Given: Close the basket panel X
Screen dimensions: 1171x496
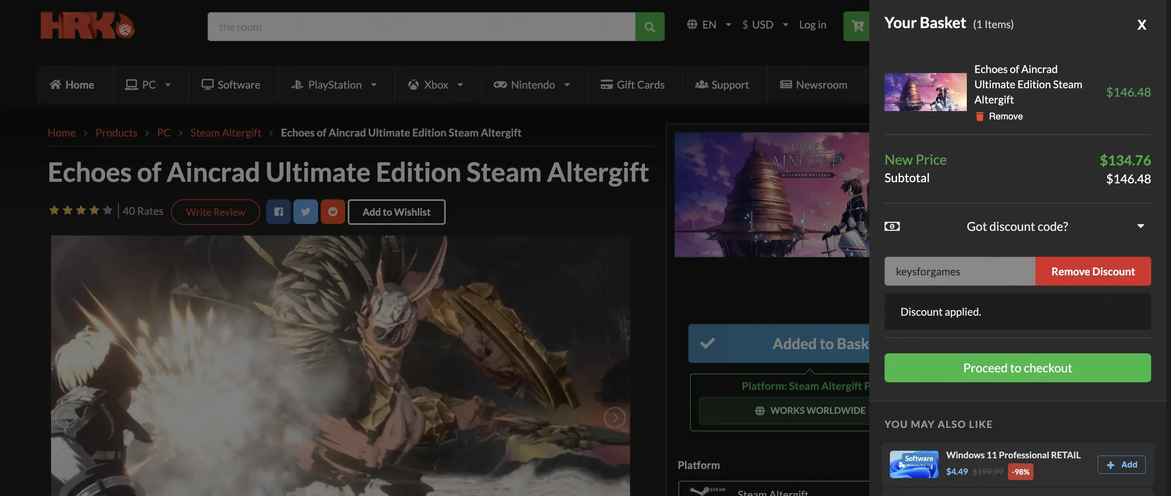Looking at the screenshot, I should pyautogui.click(x=1141, y=25).
